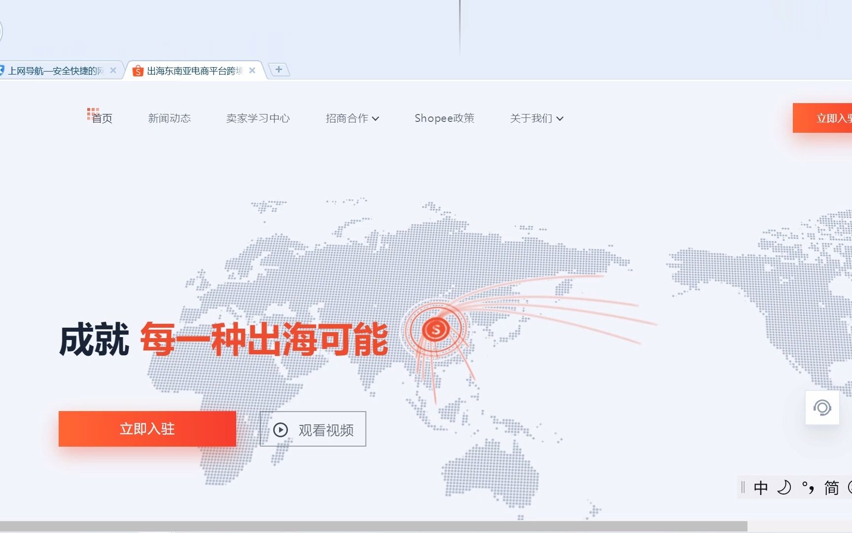Switch to the 出海东南亚电商平台跨境 tab

point(195,71)
